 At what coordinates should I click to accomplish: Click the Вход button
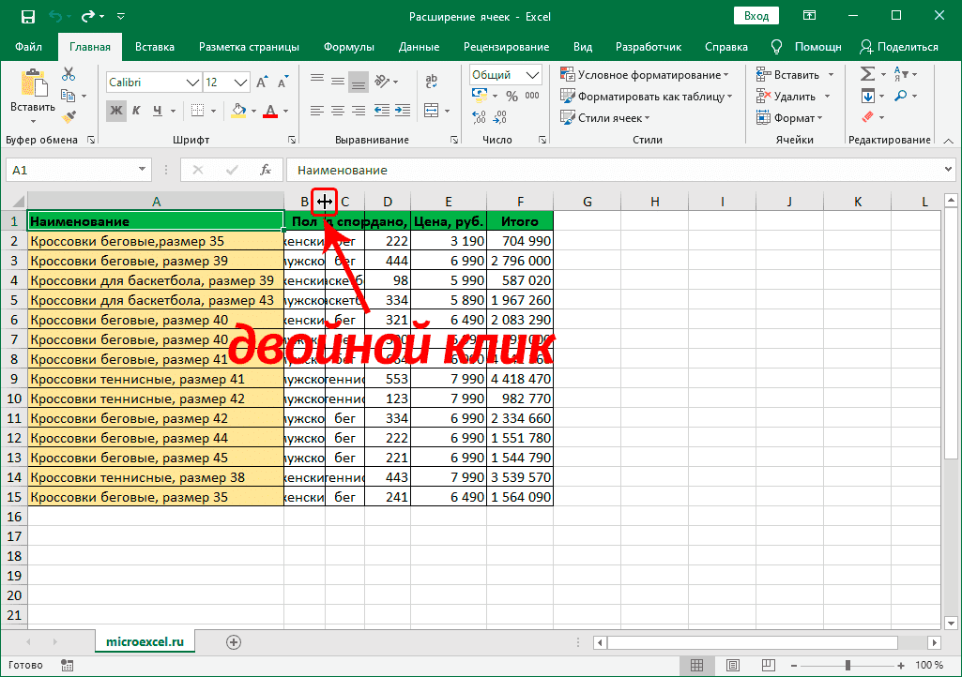(756, 15)
